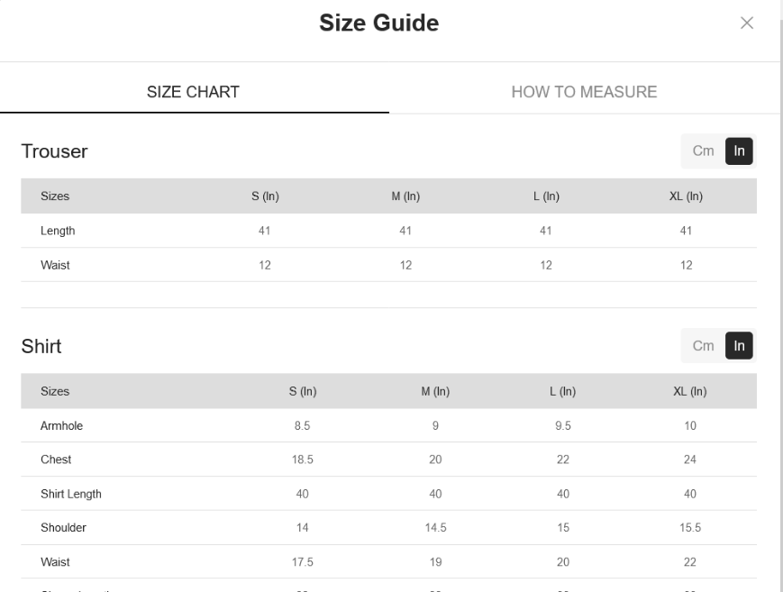
Task: Click the Trouser Length row label
Action: coord(58,231)
